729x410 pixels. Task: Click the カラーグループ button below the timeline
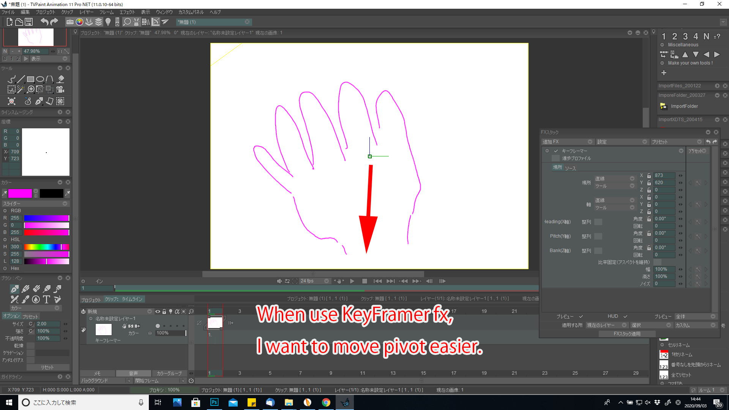[x=169, y=374]
